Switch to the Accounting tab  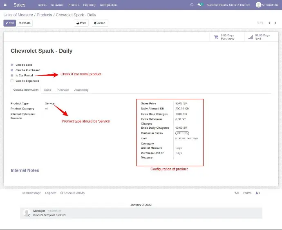[x=81, y=90]
